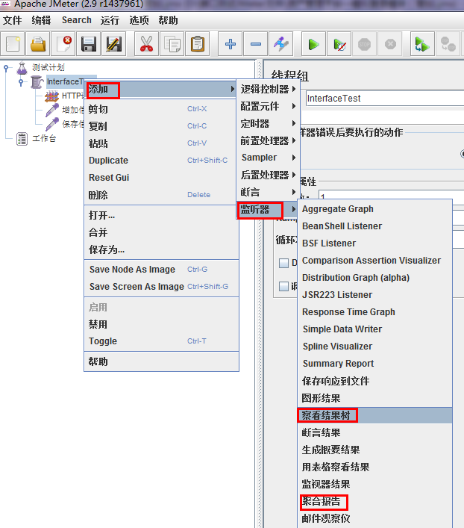Screen dimensions: 464x528
Task: Click the Stop test icon
Action: point(364,44)
